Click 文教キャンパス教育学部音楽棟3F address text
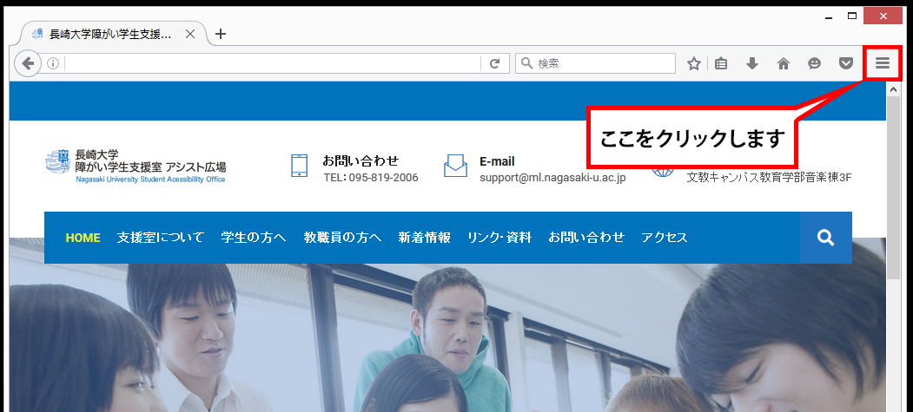Screen dimensions: 913x412 769,178
